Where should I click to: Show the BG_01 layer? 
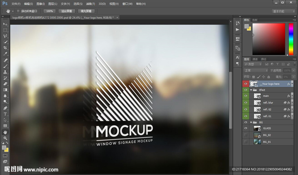click(x=246, y=142)
